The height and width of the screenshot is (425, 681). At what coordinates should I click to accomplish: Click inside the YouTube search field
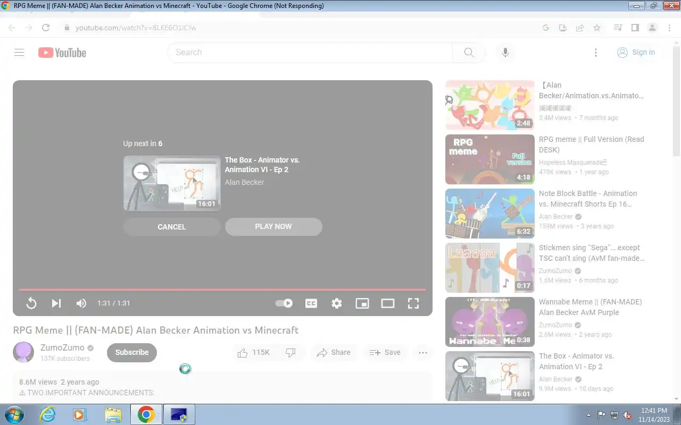[310, 53]
